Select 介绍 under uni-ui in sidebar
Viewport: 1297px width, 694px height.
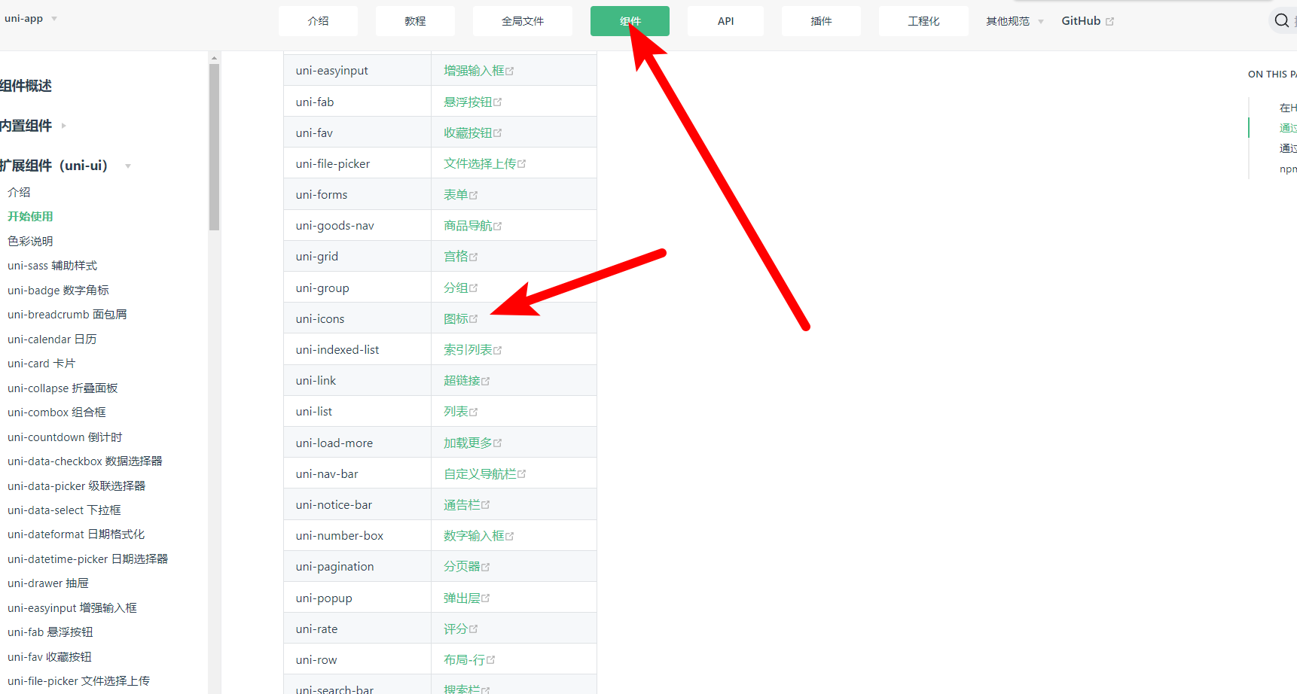[19, 192]
